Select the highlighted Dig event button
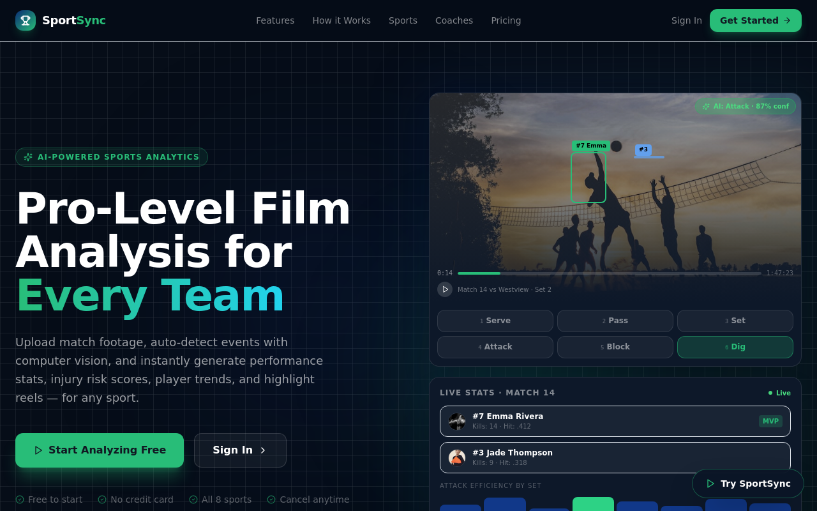 coord(735,347)
